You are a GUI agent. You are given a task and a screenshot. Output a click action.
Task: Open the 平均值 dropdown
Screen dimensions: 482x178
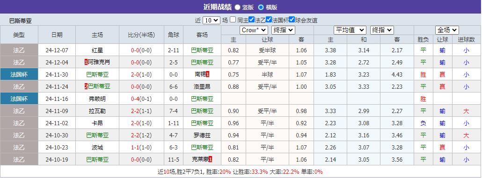[x=350, y=30]
